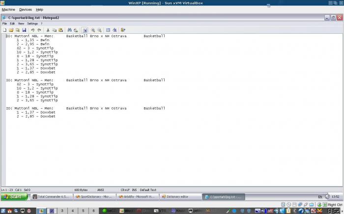The image size is (344, 214).
Task: Open the Notepad2 Settings menu
Action: [32, 24]
